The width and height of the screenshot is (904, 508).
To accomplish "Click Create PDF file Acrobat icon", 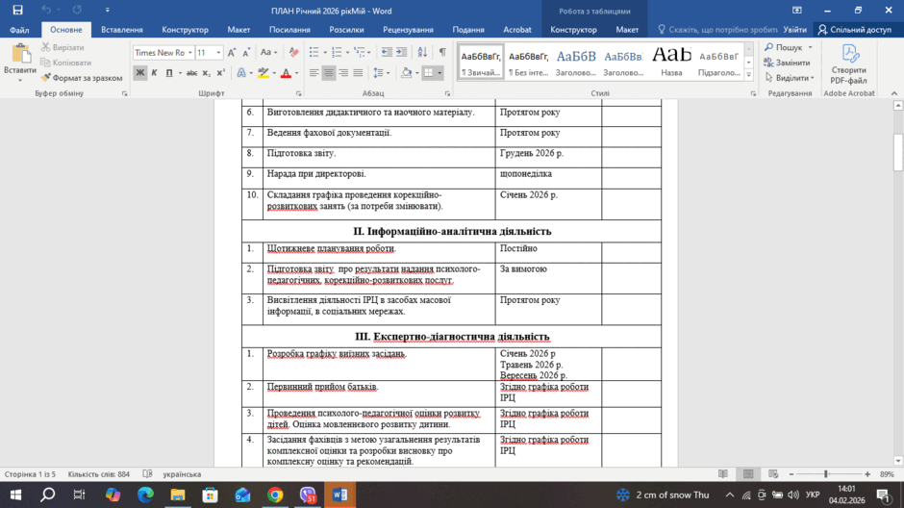I will [848, 64].
